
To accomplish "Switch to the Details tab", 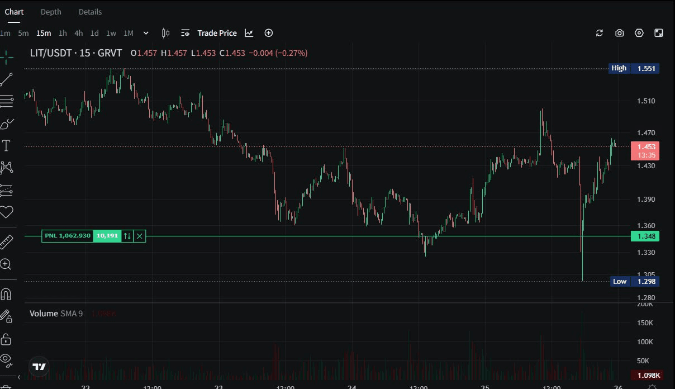I will pyautogui.click(x=90, y=12).
